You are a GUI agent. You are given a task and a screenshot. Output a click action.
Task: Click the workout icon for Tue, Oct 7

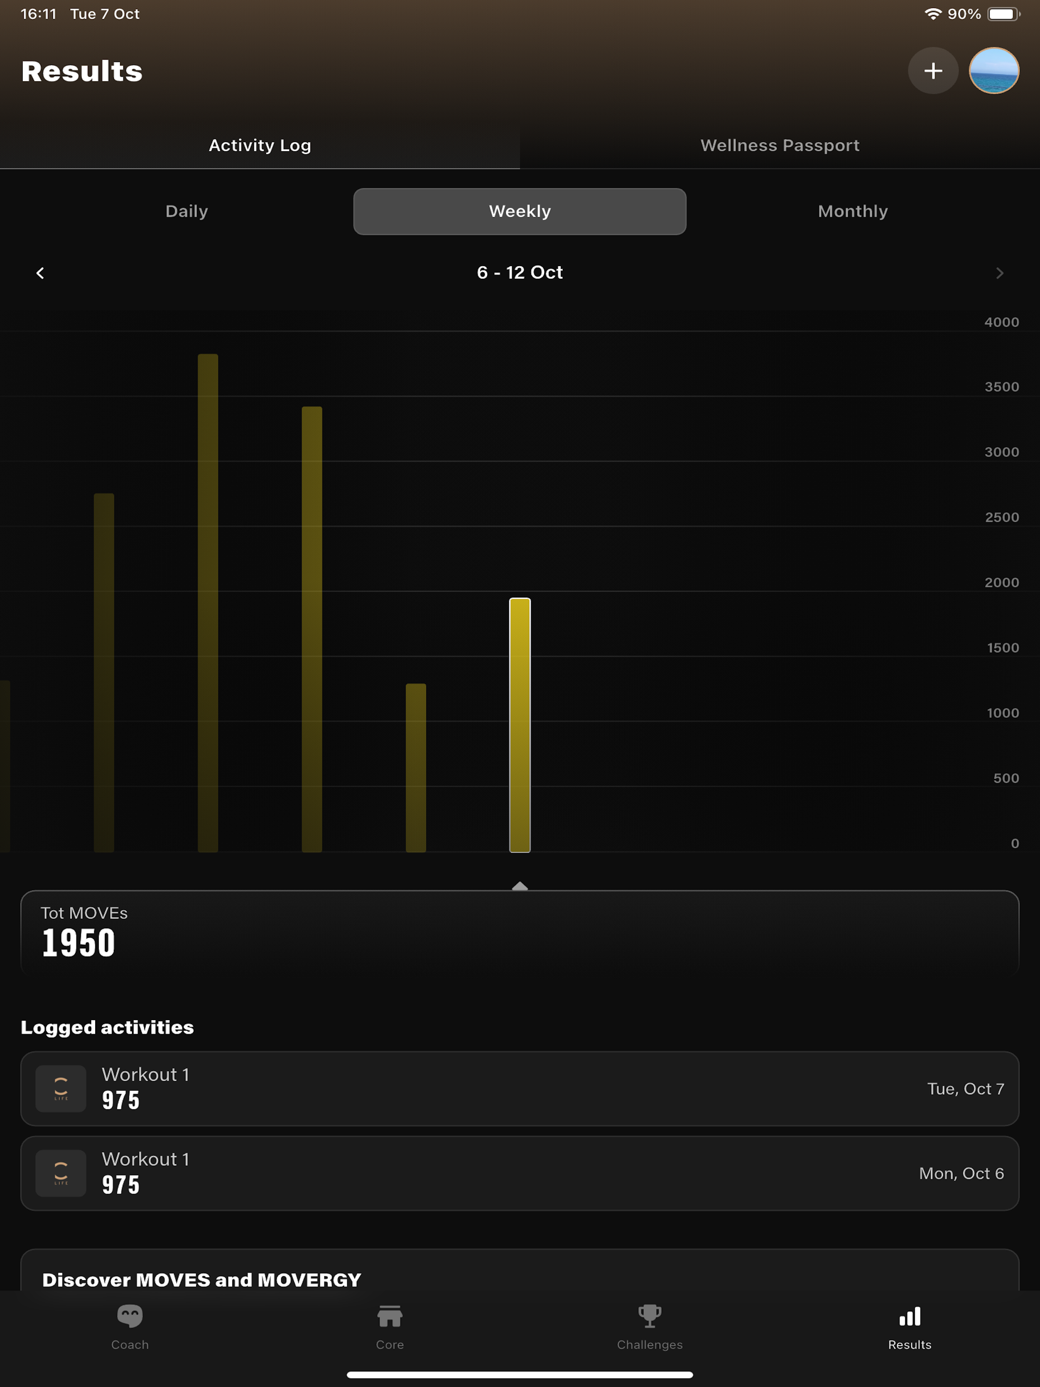click(61, 1089)
